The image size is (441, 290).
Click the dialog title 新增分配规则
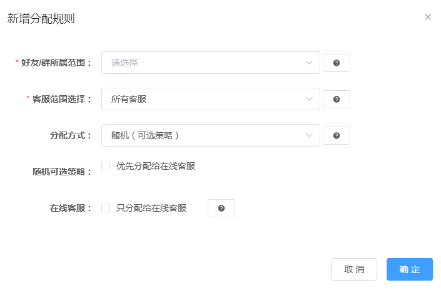click(41, 19)
